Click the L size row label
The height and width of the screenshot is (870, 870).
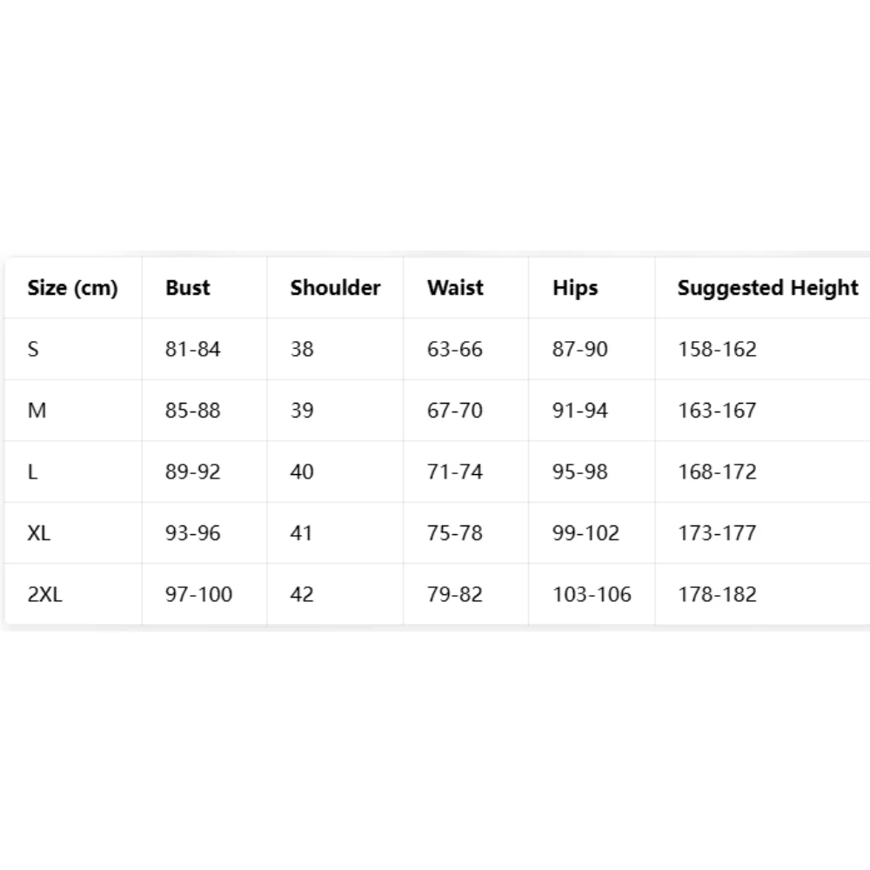[33, 472]
